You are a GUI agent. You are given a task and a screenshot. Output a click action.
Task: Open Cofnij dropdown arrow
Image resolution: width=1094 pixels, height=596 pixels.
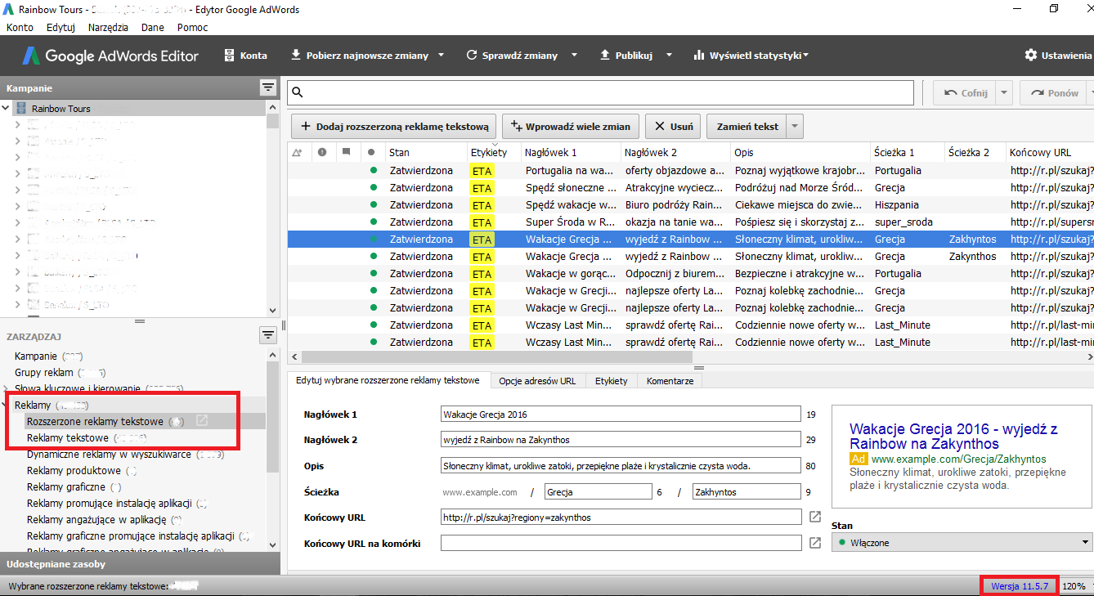tap(1005, 93)
